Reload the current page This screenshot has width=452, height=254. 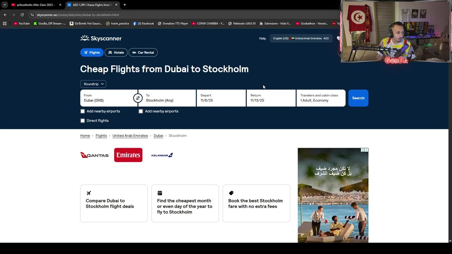(22, 15)
